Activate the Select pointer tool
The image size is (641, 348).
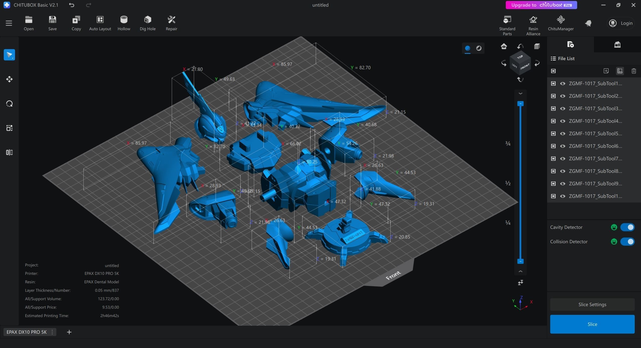(9, 55)
